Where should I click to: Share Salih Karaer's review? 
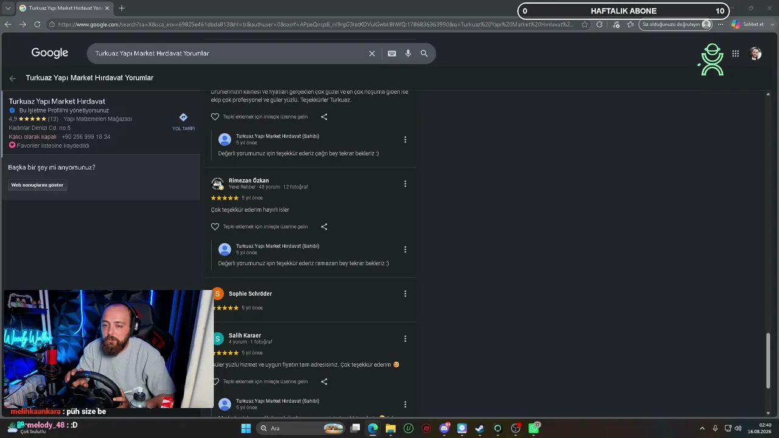tap(324, 382)
